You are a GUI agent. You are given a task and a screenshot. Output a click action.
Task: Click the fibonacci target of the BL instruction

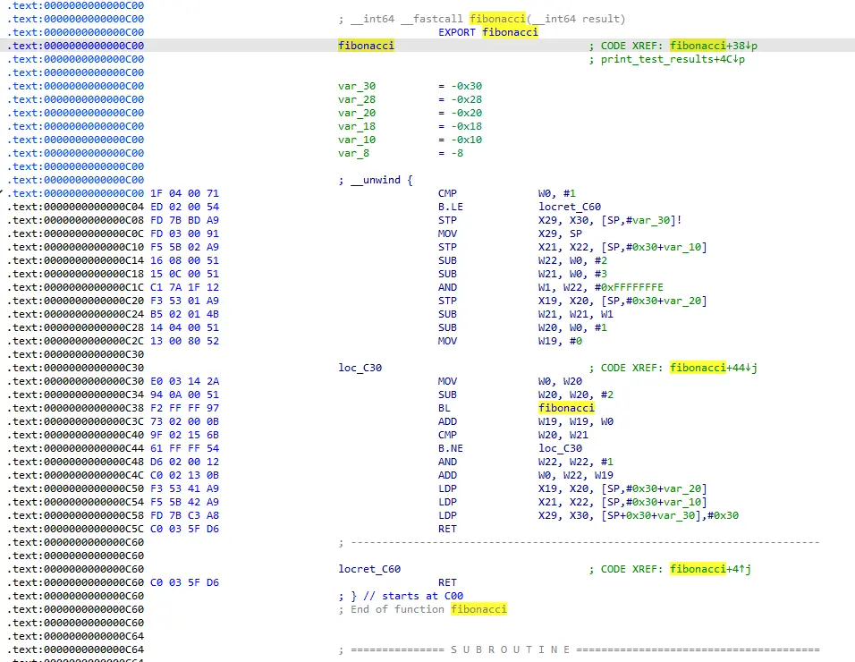(566, 408)
